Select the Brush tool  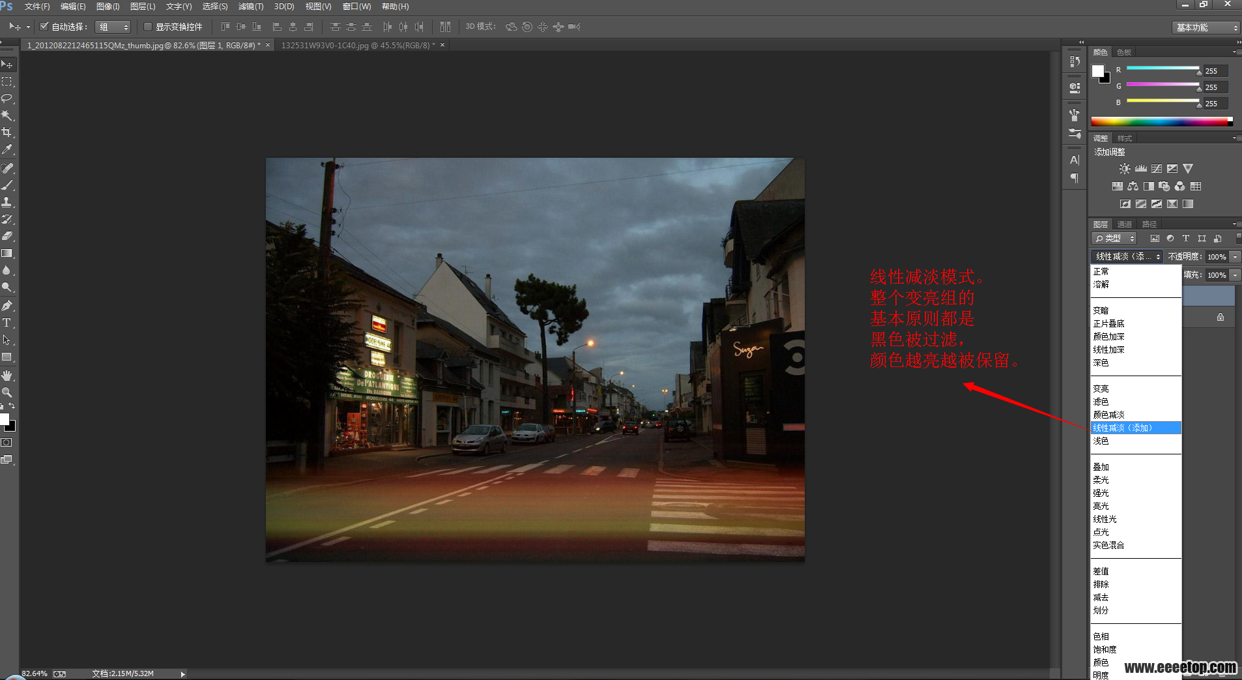7,185
